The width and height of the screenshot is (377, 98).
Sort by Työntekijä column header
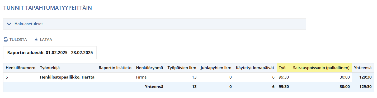click(x=50, y=68)
